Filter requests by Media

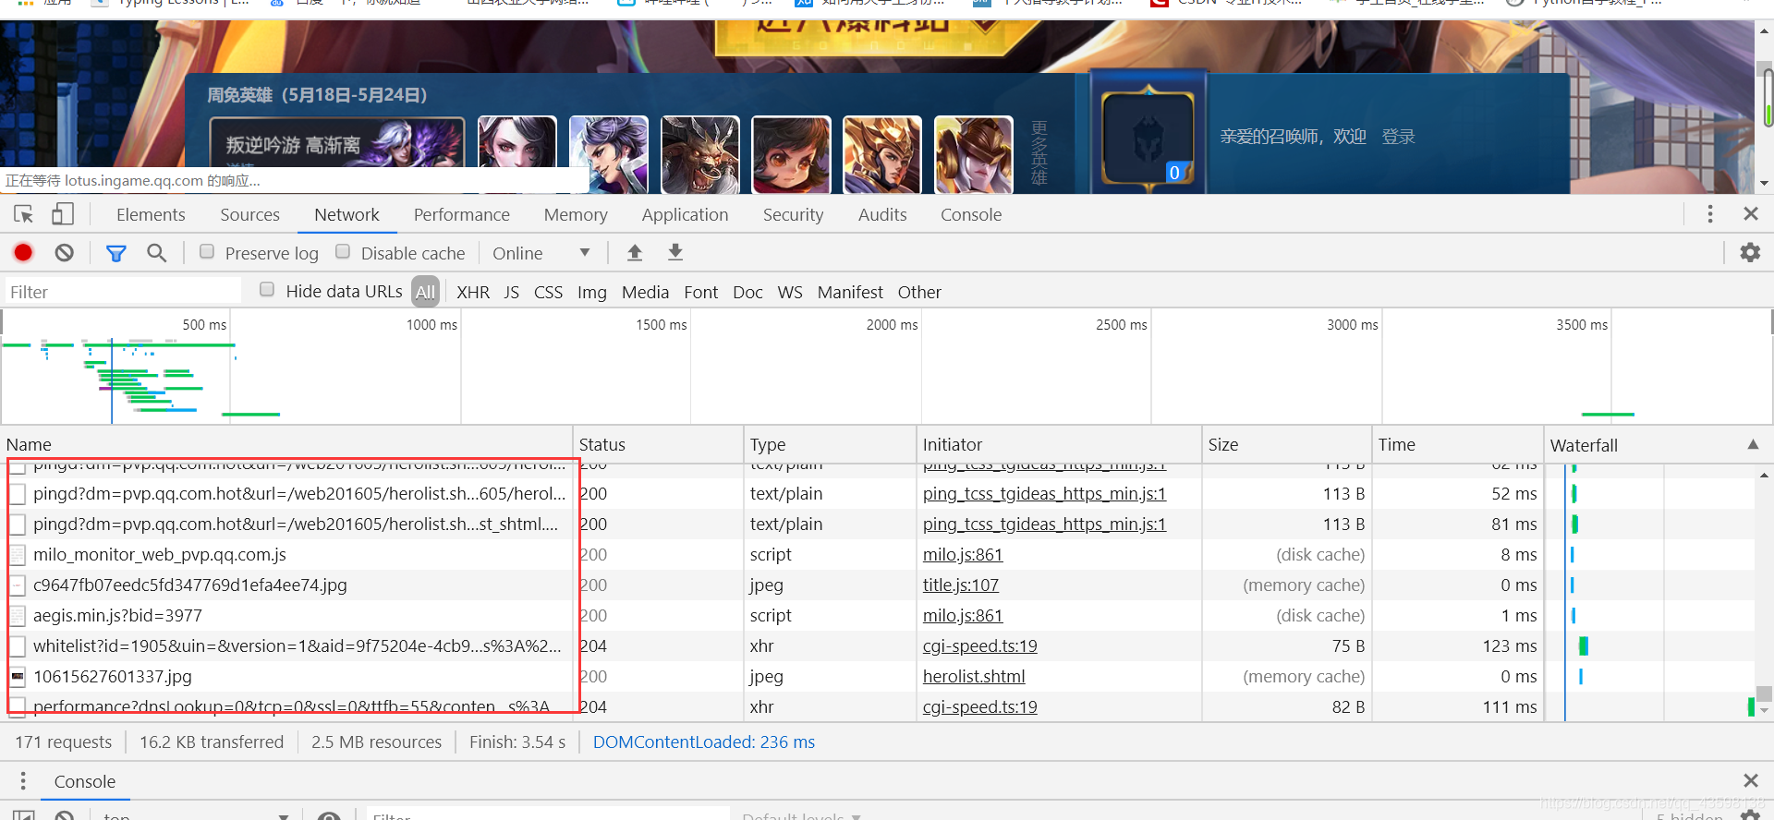(x=645, y=292)
